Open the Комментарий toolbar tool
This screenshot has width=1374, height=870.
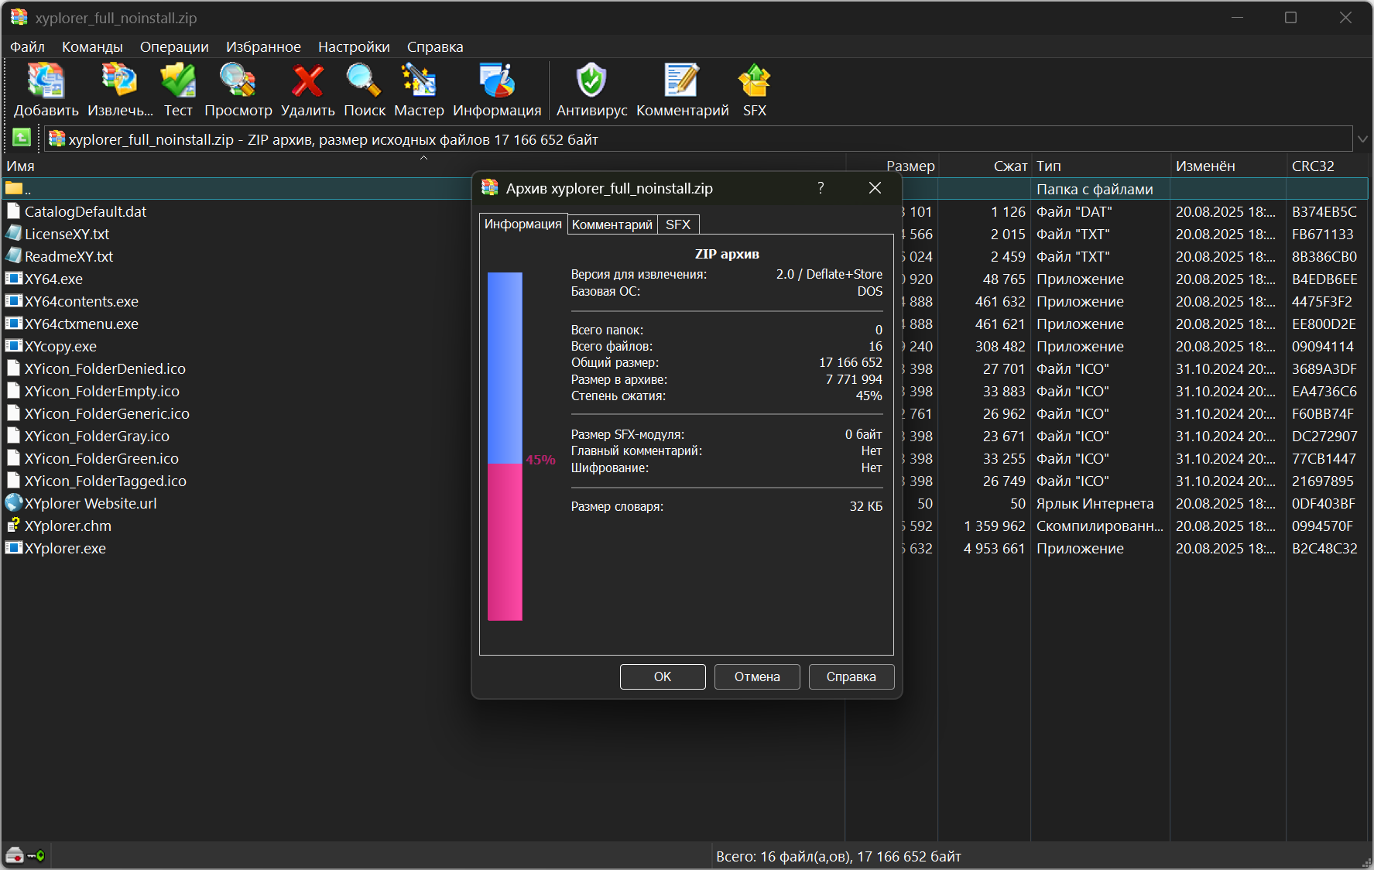682,81
